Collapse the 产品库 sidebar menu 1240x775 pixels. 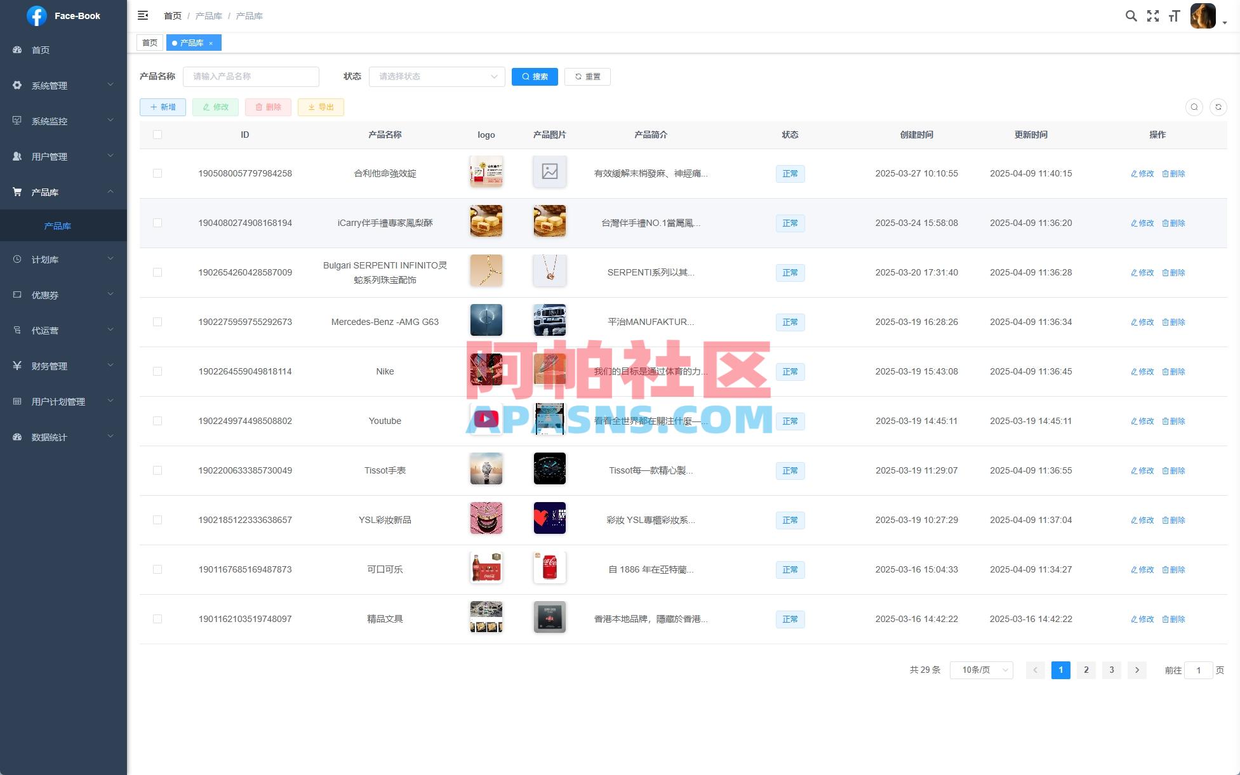pos(63,192)
